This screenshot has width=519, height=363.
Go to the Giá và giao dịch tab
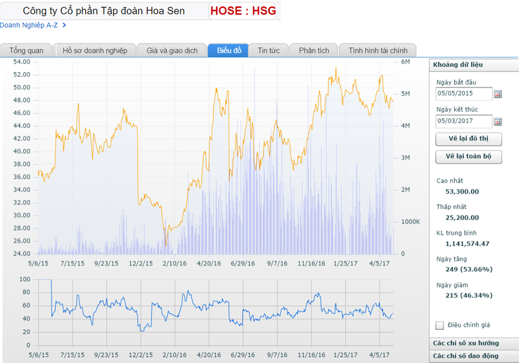point(172,51)
